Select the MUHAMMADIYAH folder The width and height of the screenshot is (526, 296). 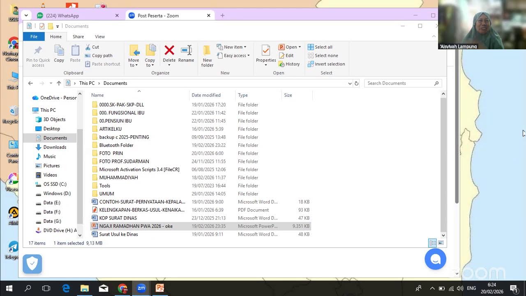(118, 178)
